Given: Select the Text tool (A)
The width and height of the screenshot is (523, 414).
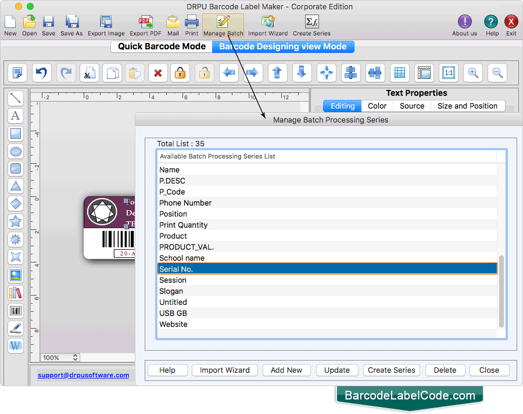Looking at the screenshot, I should tap(16, 116).
